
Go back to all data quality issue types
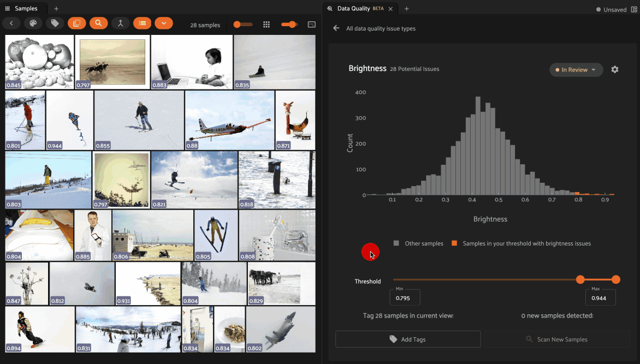tap(336, 28)
